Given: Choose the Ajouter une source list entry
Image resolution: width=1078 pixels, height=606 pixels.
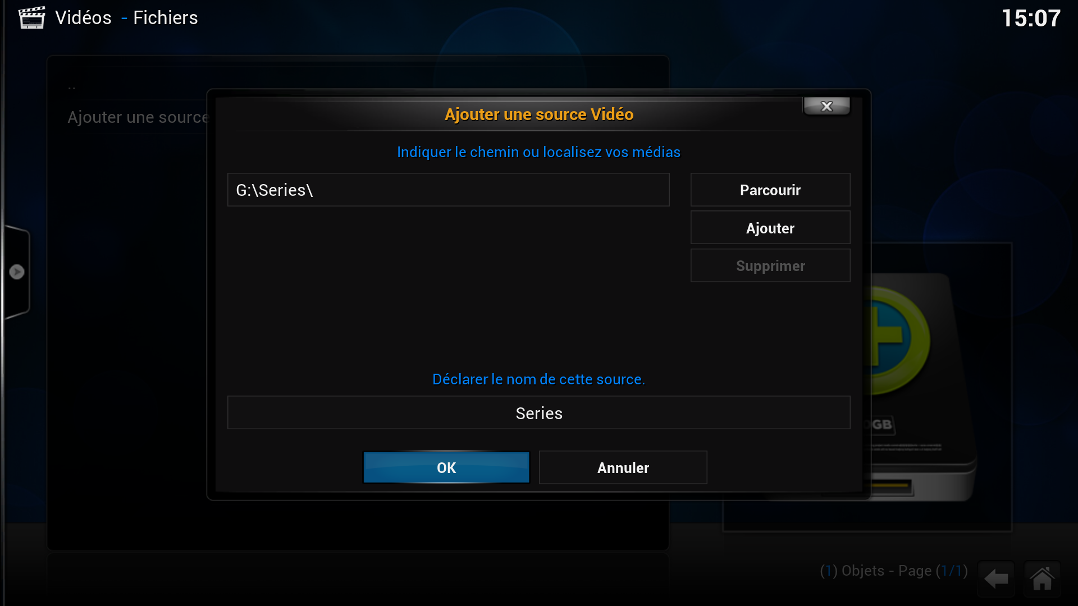Looking at the screenshot, I should 138,117.
